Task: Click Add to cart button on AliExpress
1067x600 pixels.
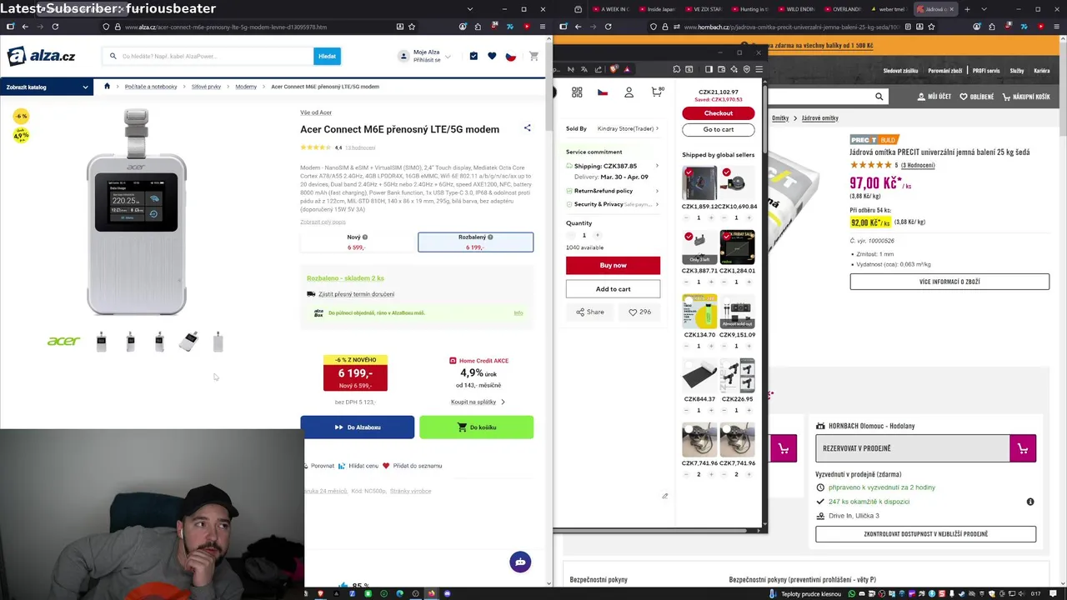Action: click(x=613, y=289)
